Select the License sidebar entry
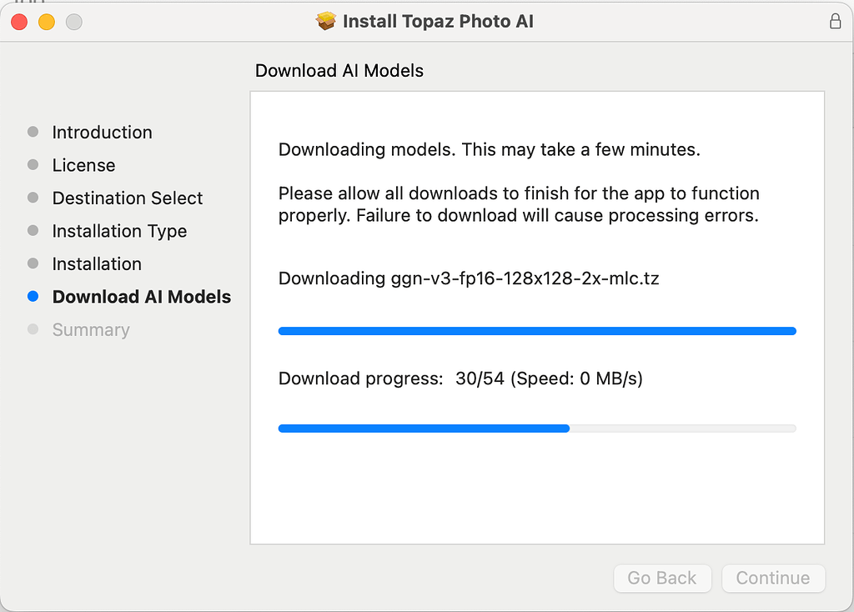Viewport: 854px width, 612px height. click(x=83, y=165)
